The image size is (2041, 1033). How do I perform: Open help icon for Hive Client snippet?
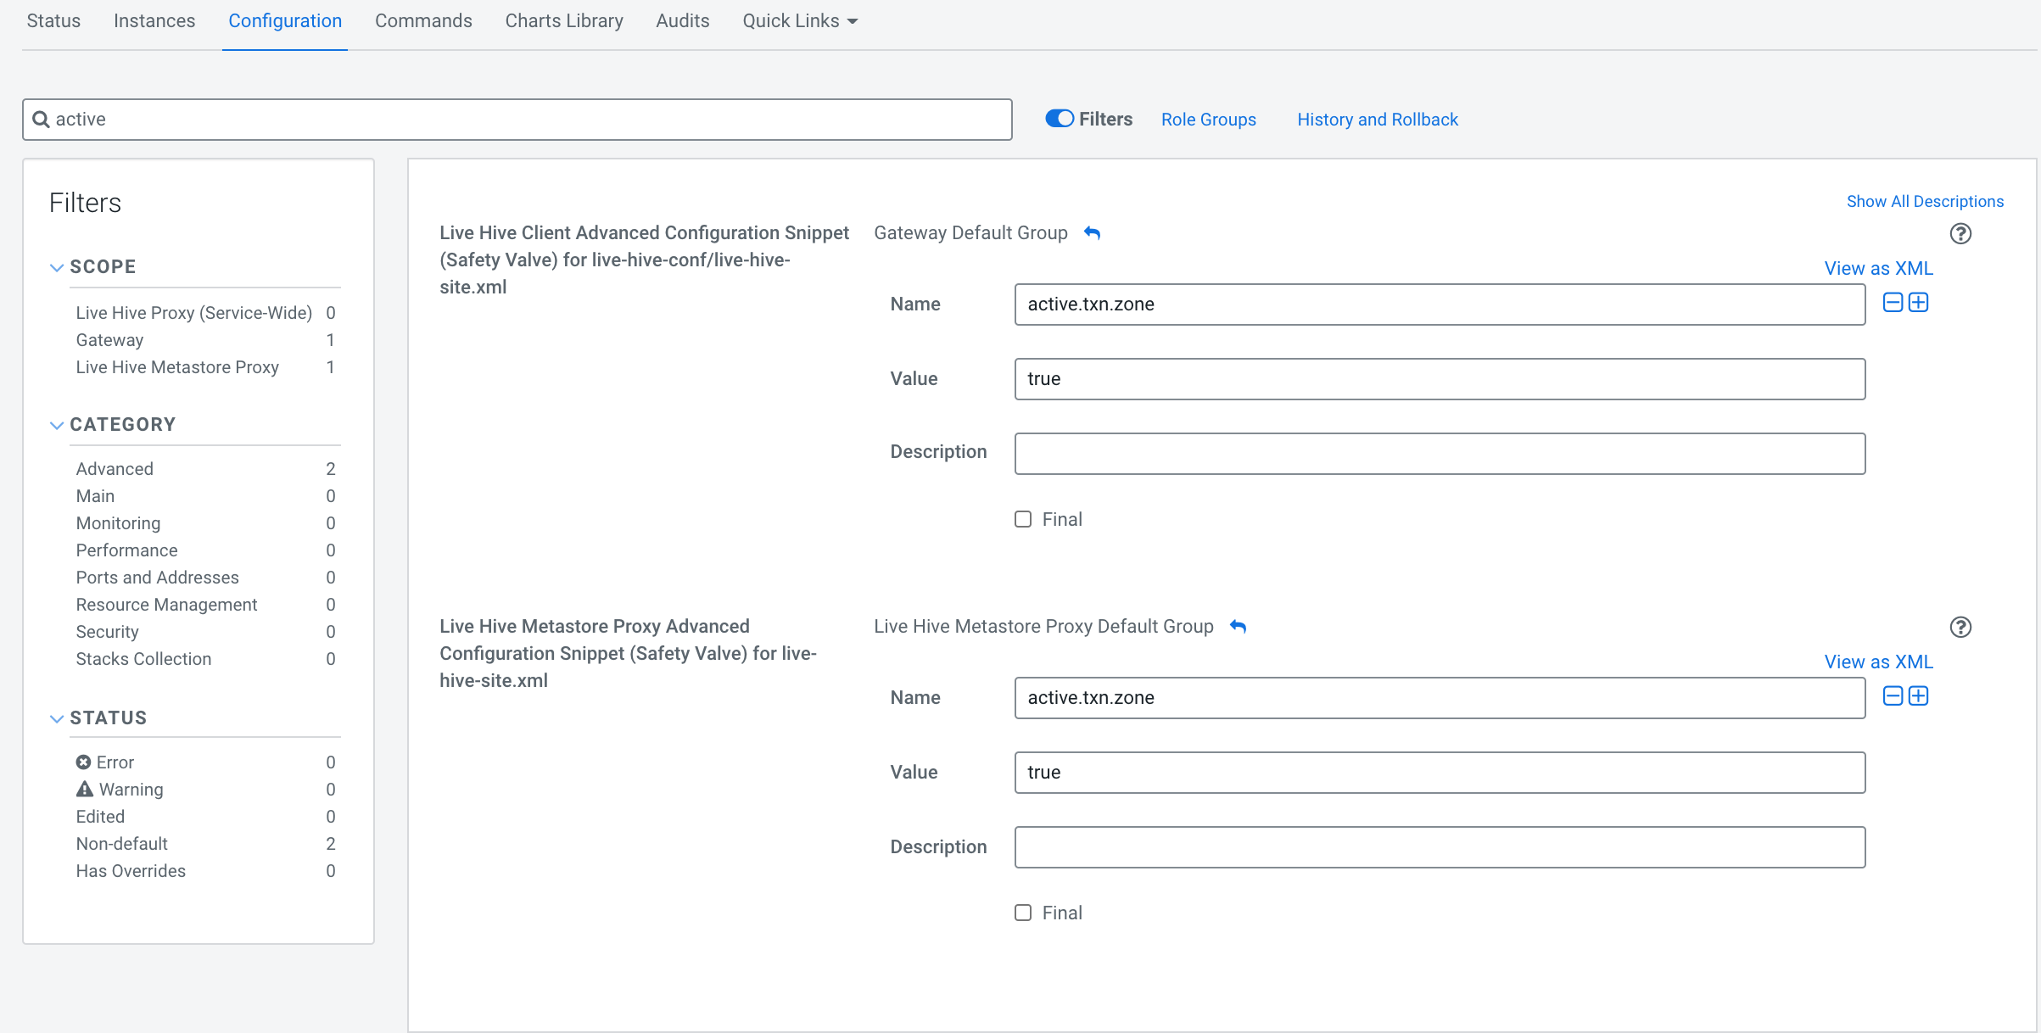pos(1960,233)
